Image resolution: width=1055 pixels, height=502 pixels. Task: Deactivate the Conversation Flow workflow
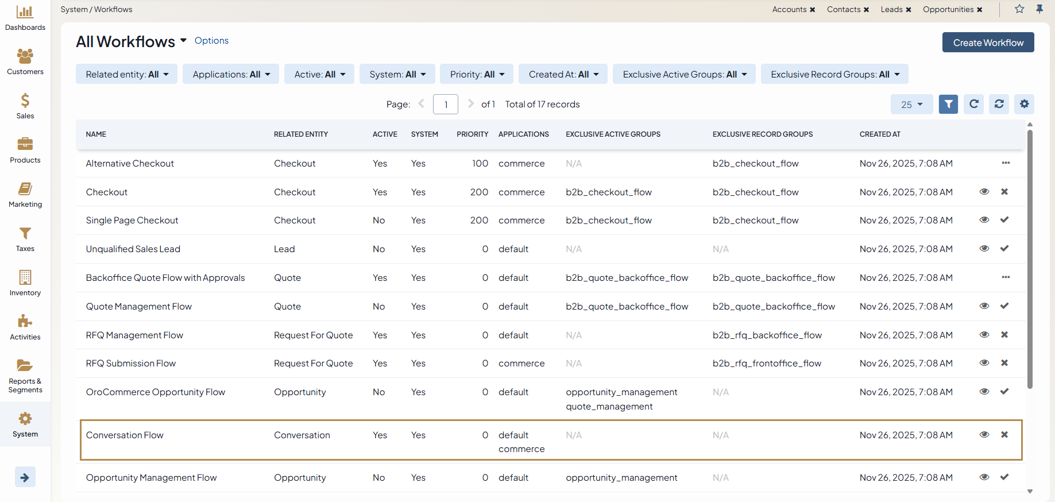1004,435
